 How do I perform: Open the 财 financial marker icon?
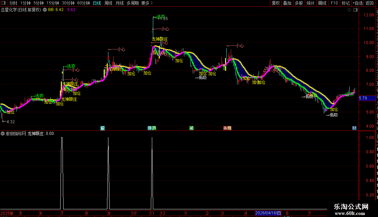354,128
